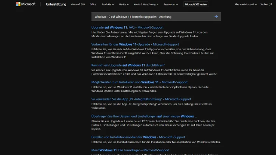Click description 'Erfahren Sie, wie Sie Installationsmedien'
This screenshot has width=276, height=155.
pos(156,142)
